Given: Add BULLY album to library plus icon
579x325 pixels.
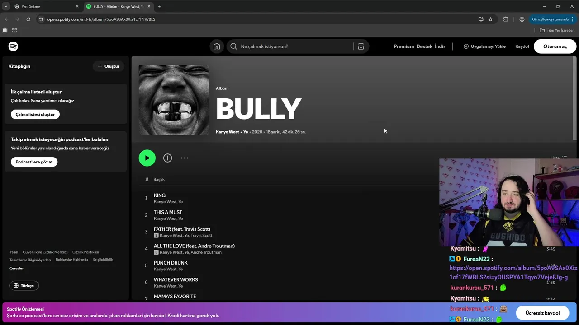Looking at the screenshot, I should tap(167, 158).
